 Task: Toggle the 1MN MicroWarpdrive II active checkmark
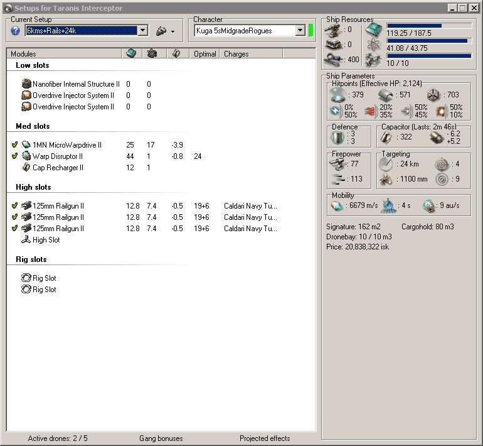point(14,144)
